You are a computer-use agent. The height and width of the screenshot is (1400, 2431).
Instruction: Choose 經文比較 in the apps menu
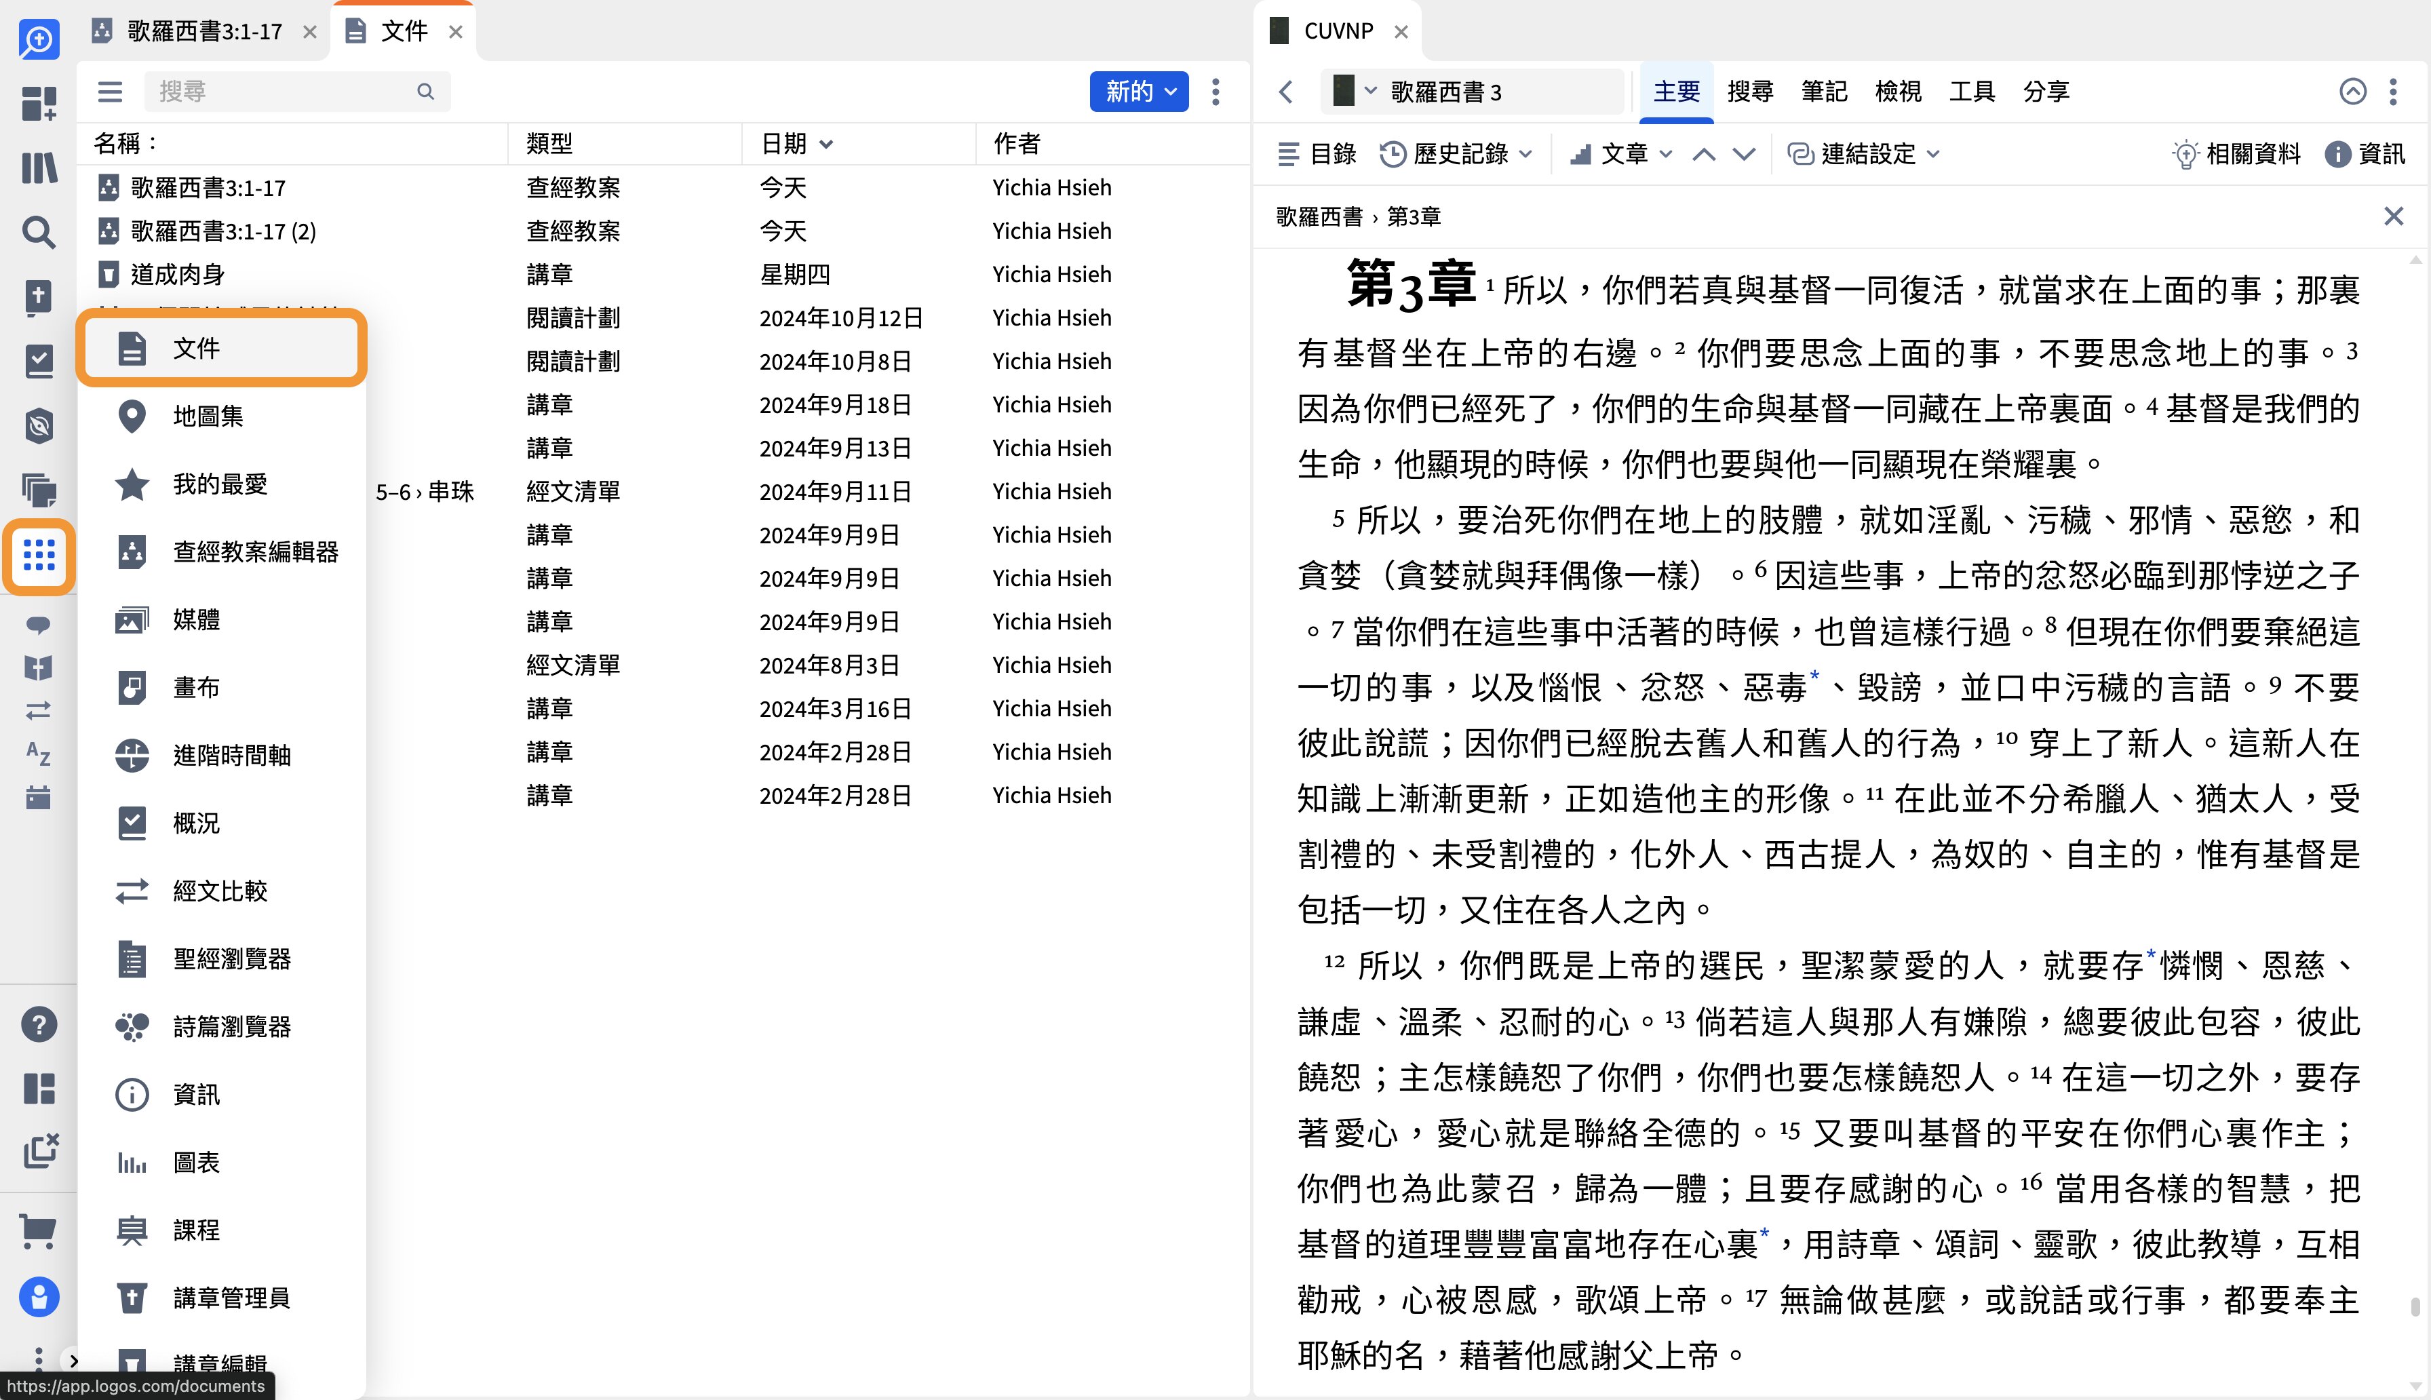(x=221, y=891)
